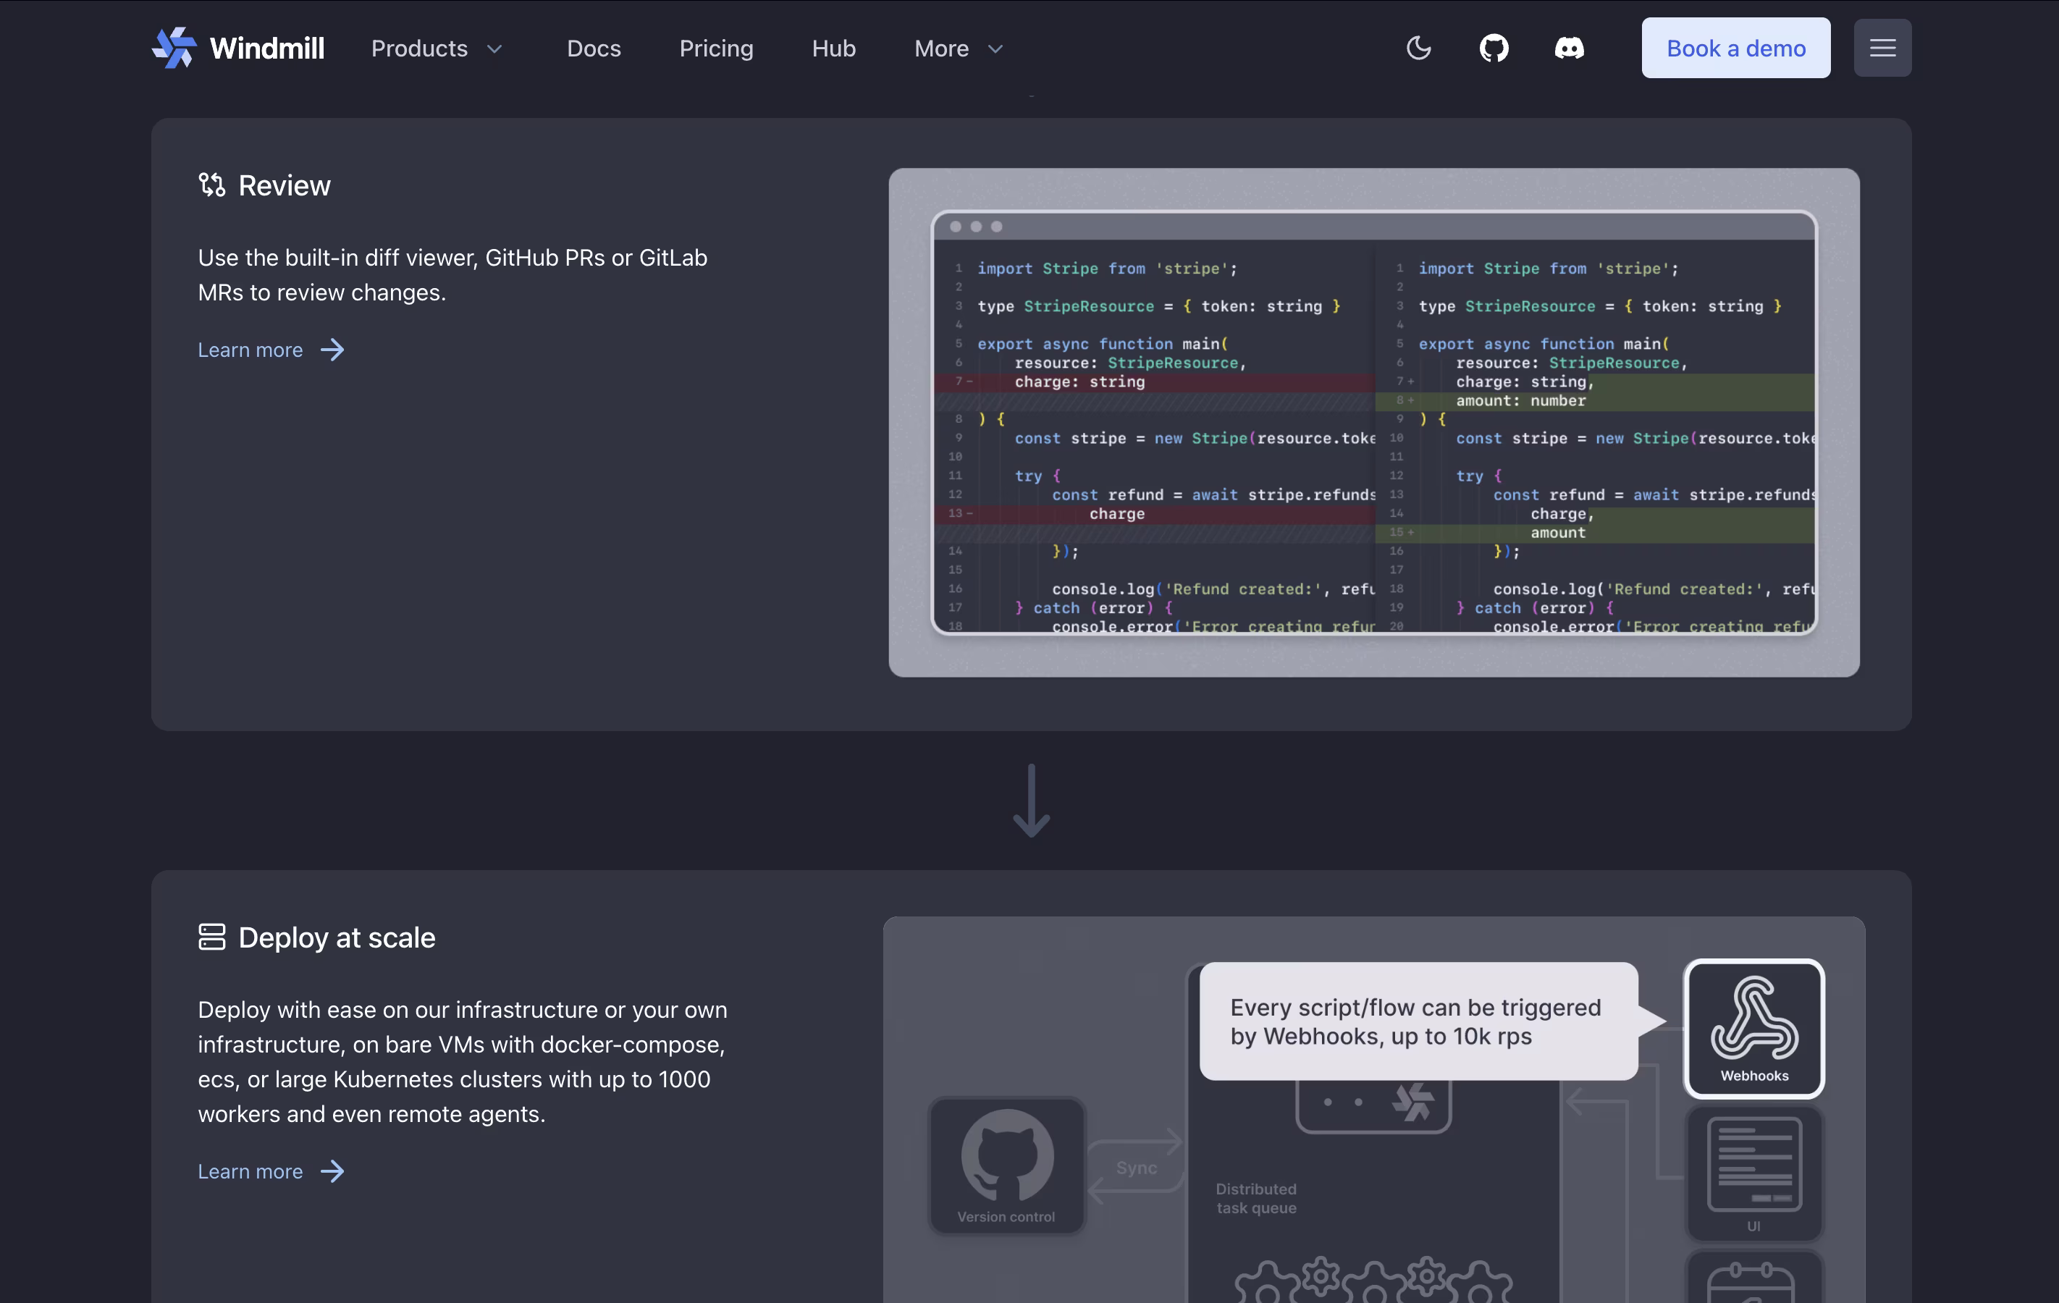2059x1303 pixels.
Task: Click the Windmill logo icon
Action: click(x=174, y=48)
